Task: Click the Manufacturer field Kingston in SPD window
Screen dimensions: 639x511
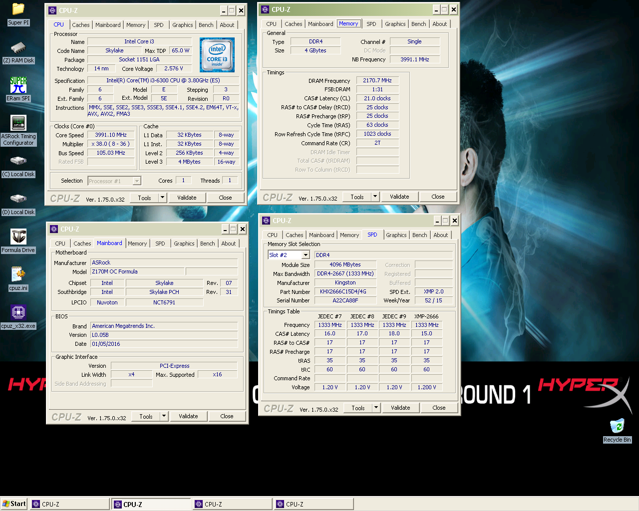Action: [345, 282]
